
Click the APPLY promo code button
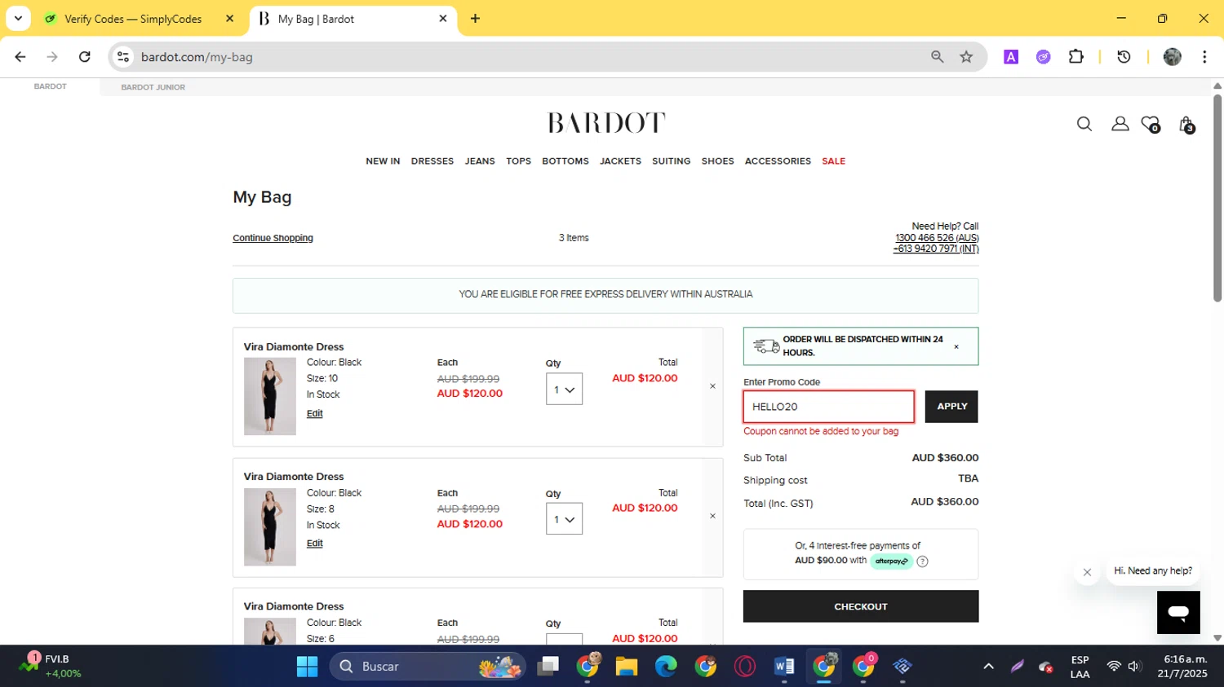[x=951, y=407]
